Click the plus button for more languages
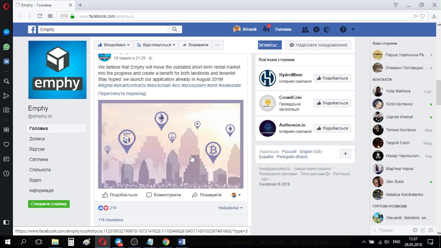Viewport: 441px width, 248px height. tap(345, 154)
